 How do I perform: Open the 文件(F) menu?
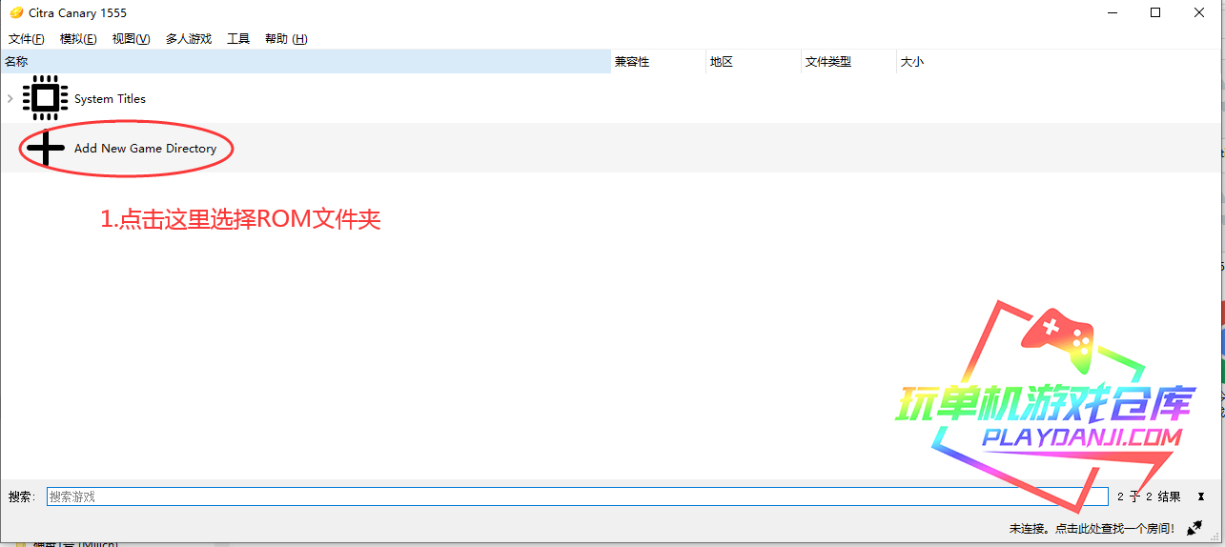[x=27, y=39]
